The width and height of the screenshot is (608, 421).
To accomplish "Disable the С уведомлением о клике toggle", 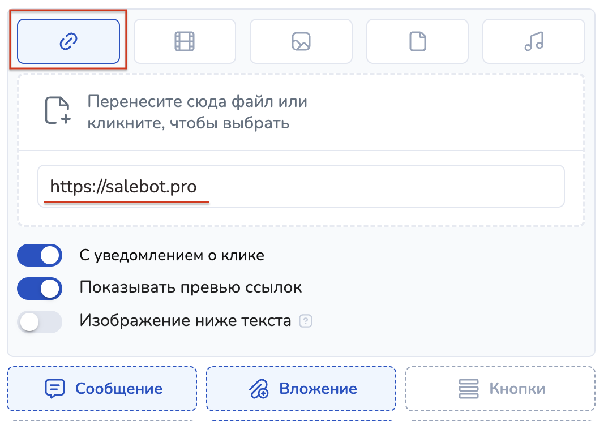I will click(39, 255).
